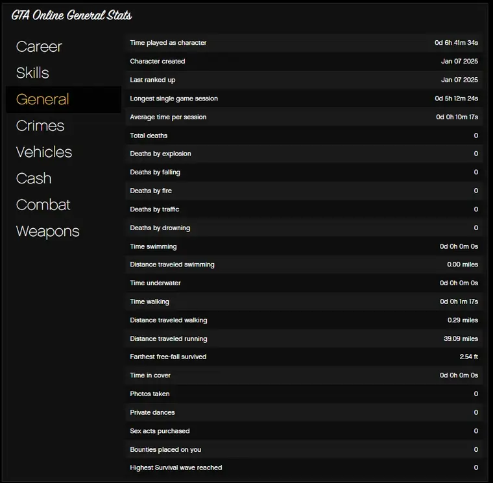Viewport: 493px width, 483px height.
Task: Select the Time played as character row
Action: coord(304,43)
